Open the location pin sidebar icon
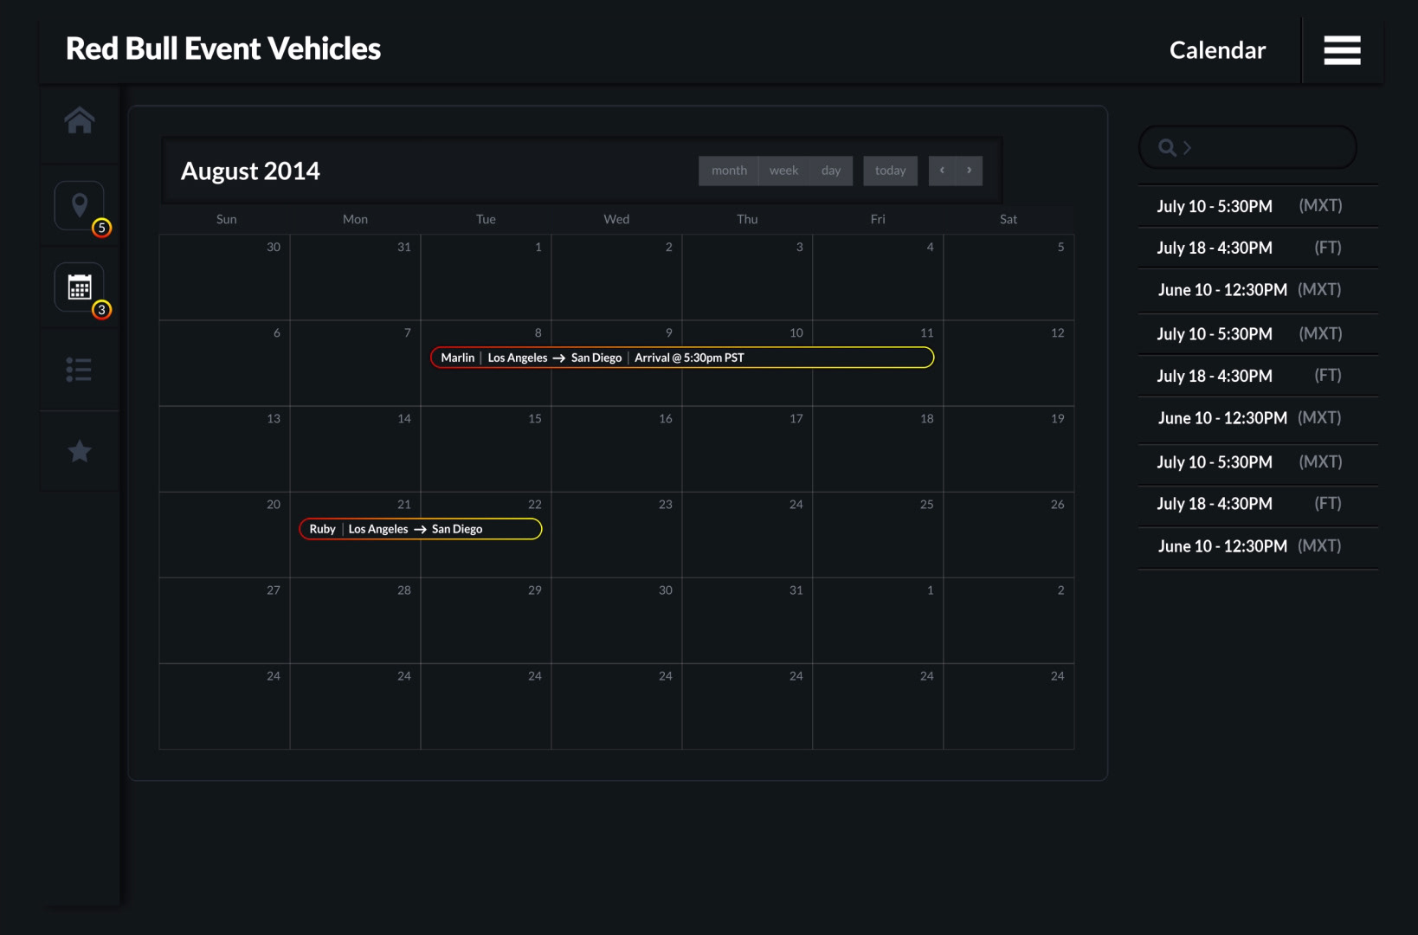 (80, 205)
